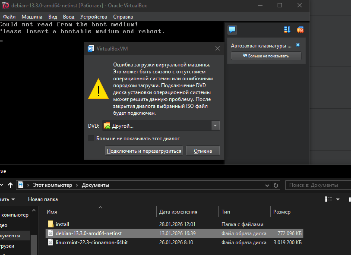Click the Отмена button

click(202, 151)
